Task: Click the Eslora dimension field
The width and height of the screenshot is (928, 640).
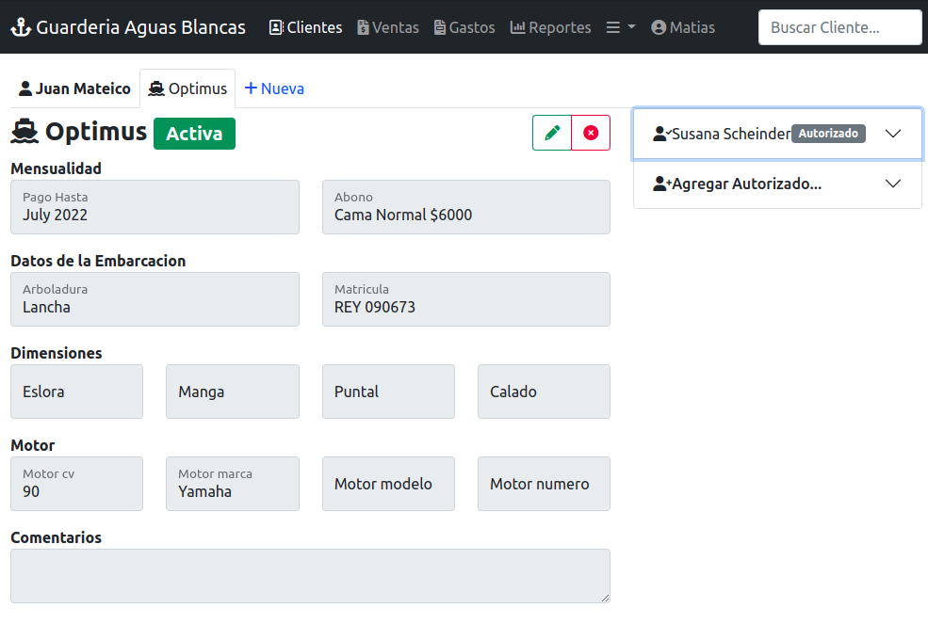Action: coord(77,392)
